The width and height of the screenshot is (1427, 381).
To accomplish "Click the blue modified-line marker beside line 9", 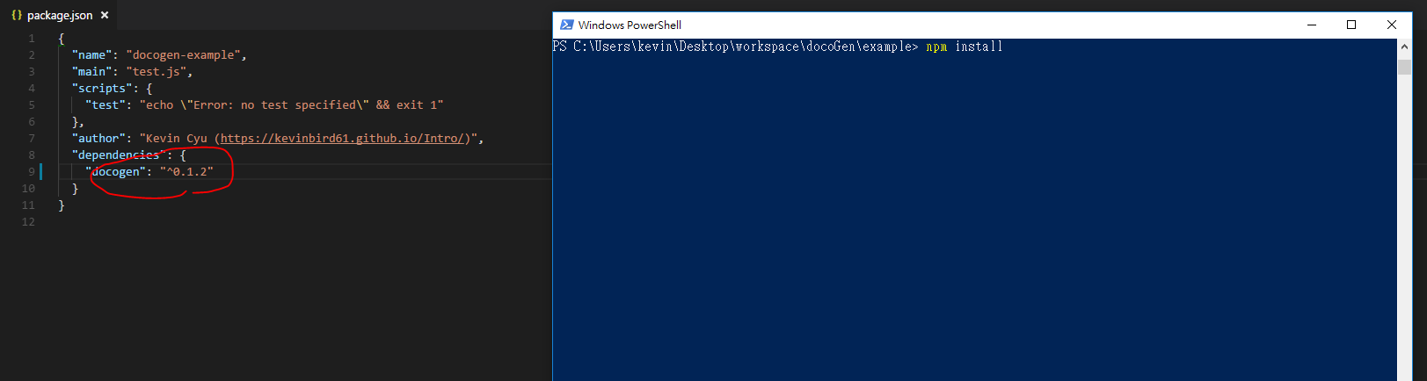I will pos(40,171).
